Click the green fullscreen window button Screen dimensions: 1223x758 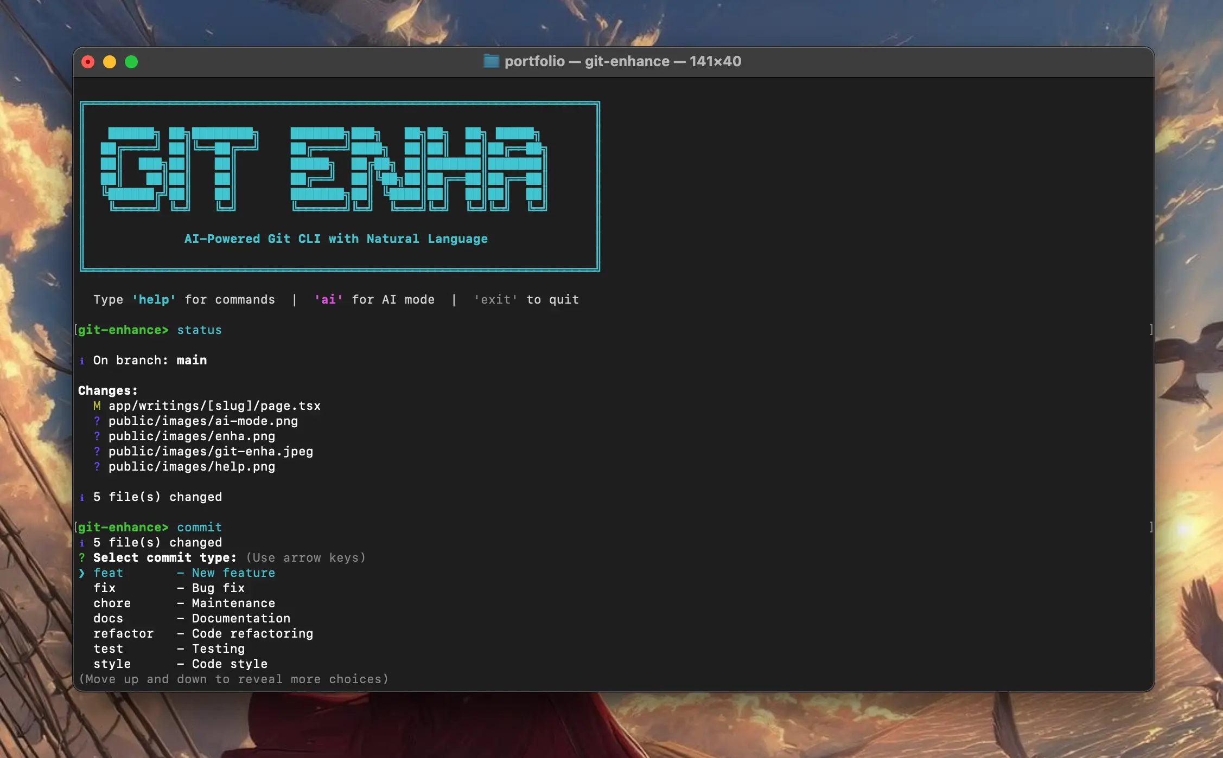coord(131,62)
